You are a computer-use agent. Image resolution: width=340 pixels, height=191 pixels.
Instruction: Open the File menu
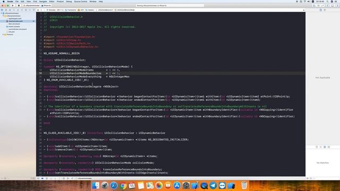tap(16, 2)
